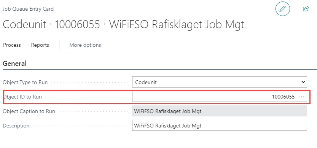
Task: Click into the Description text field
Action: [x=219, y=125]
